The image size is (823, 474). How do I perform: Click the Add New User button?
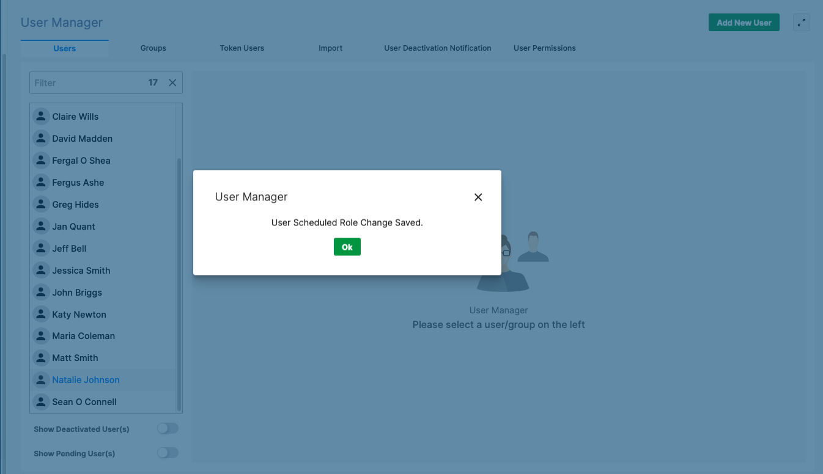(x=744, y=23)
